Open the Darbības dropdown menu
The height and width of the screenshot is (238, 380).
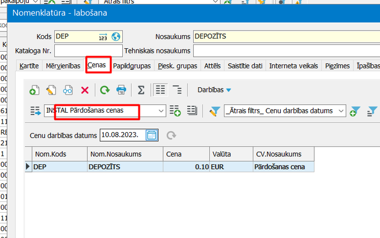click(x=214, y=90)
